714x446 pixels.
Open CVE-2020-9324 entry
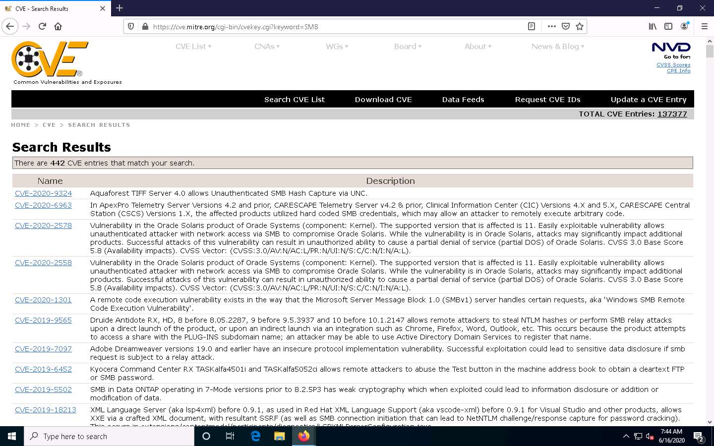[43, 193]
